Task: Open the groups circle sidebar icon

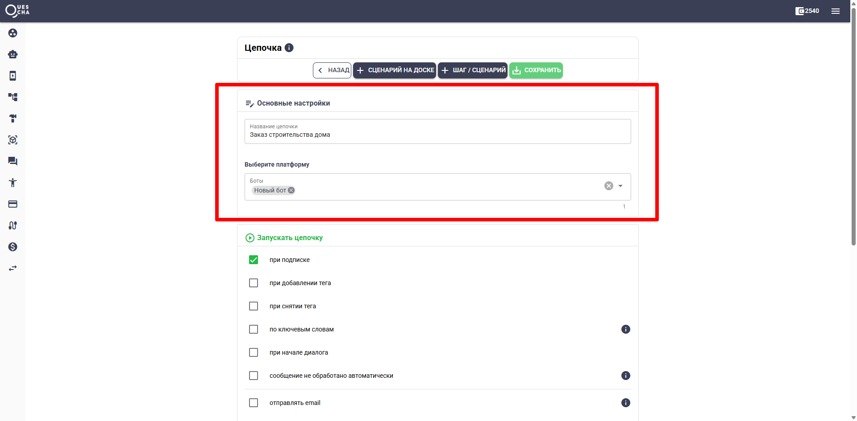Action: (x=12, y=33)
